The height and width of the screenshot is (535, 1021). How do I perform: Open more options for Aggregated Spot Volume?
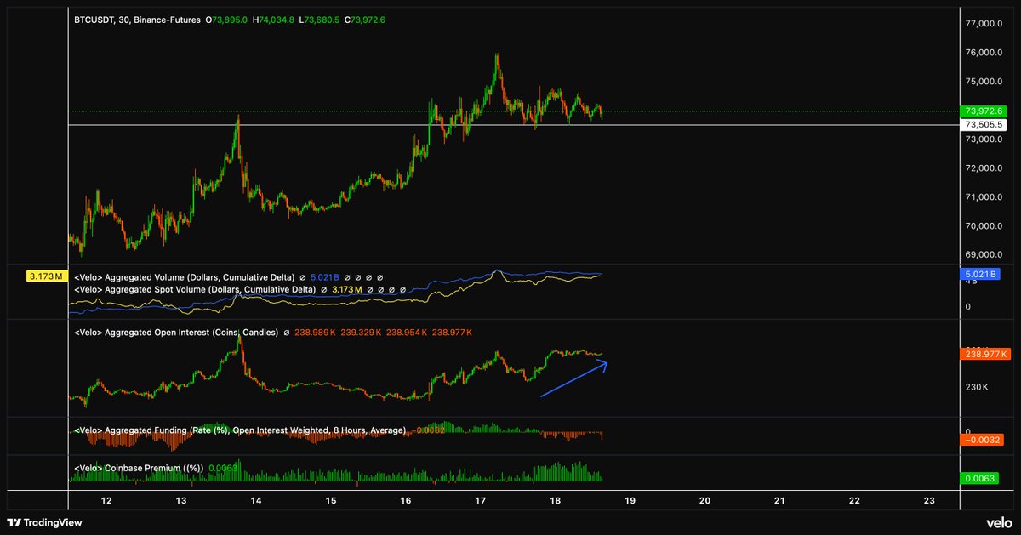point(403,289)
